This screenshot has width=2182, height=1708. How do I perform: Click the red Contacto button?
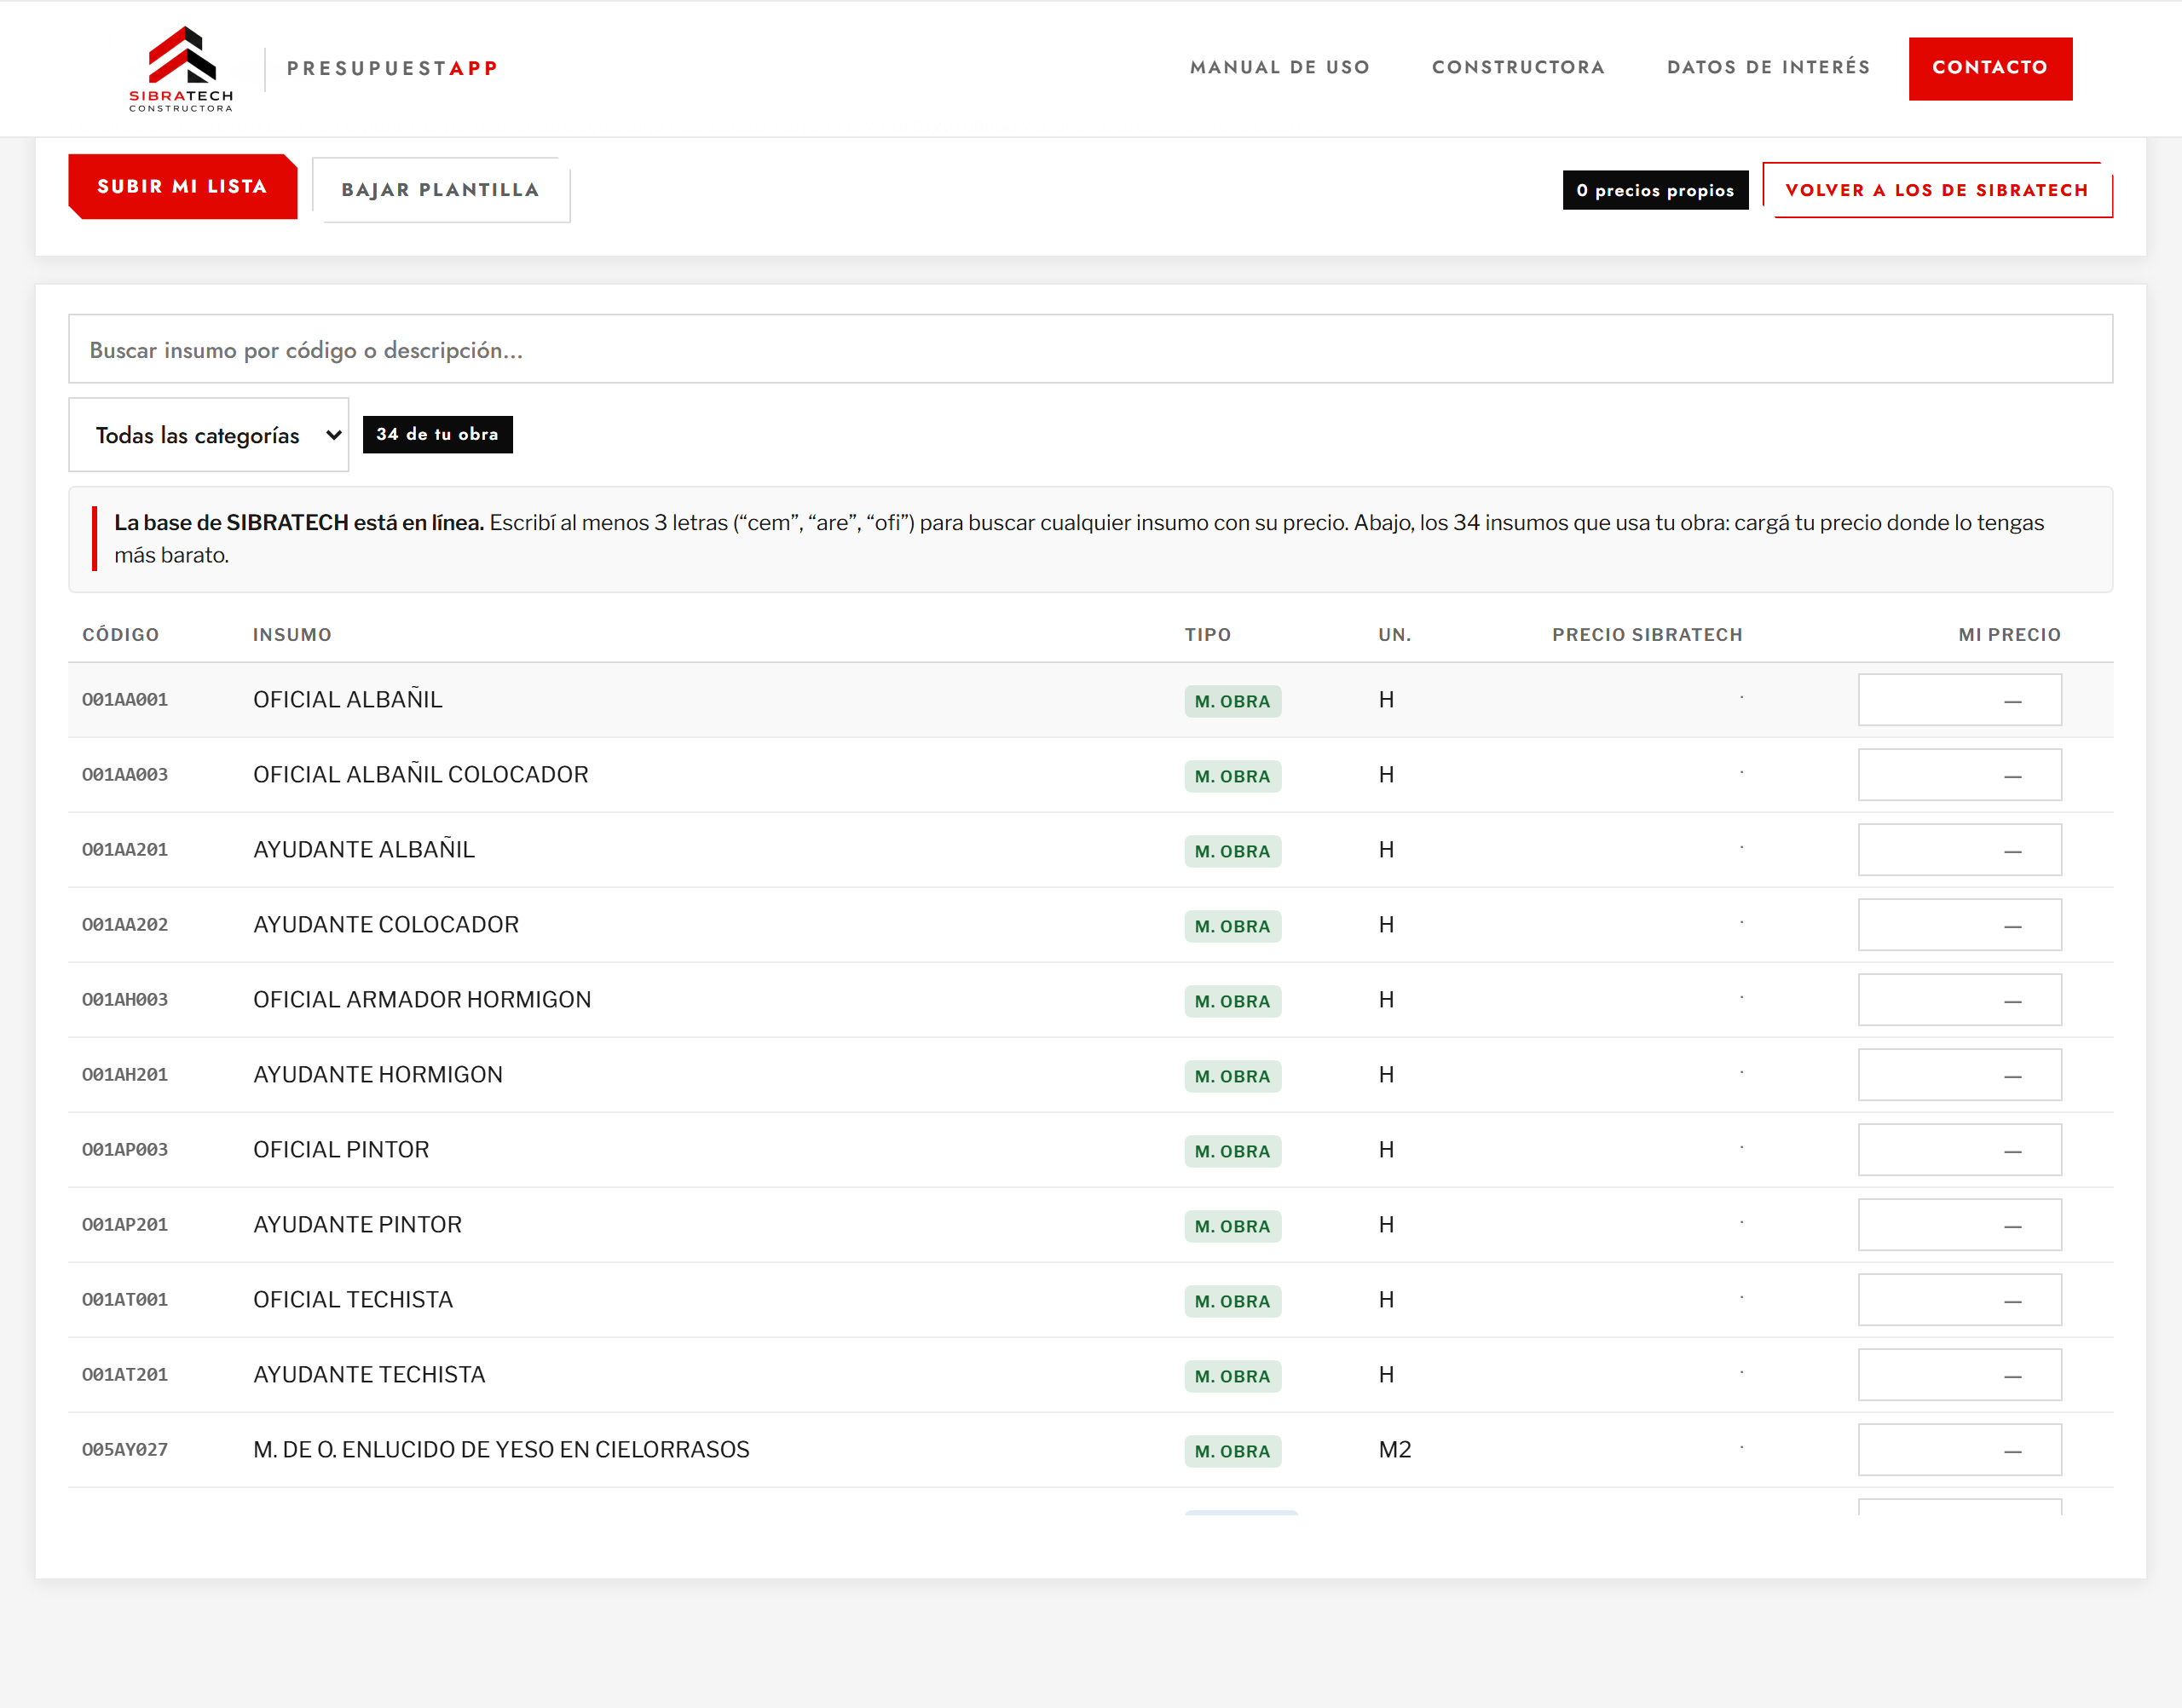coord(1990,68)
